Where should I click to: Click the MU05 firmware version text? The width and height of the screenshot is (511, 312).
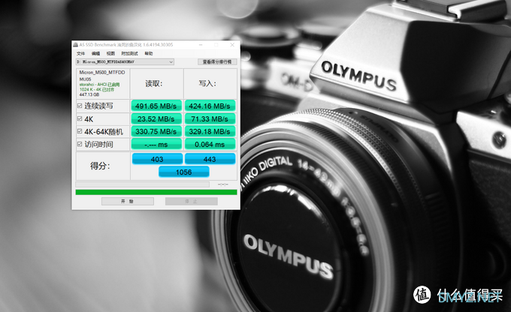click(x=85, y=79)
